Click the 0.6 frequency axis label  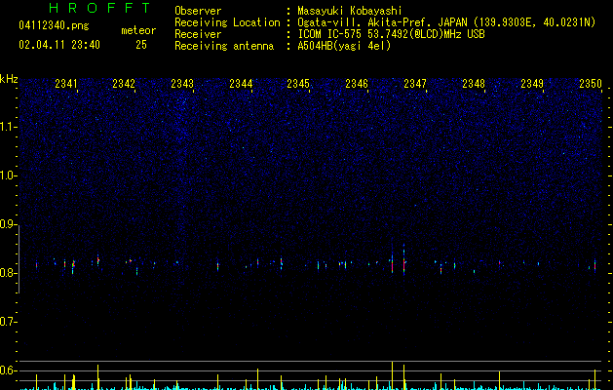tap(8, 370)
